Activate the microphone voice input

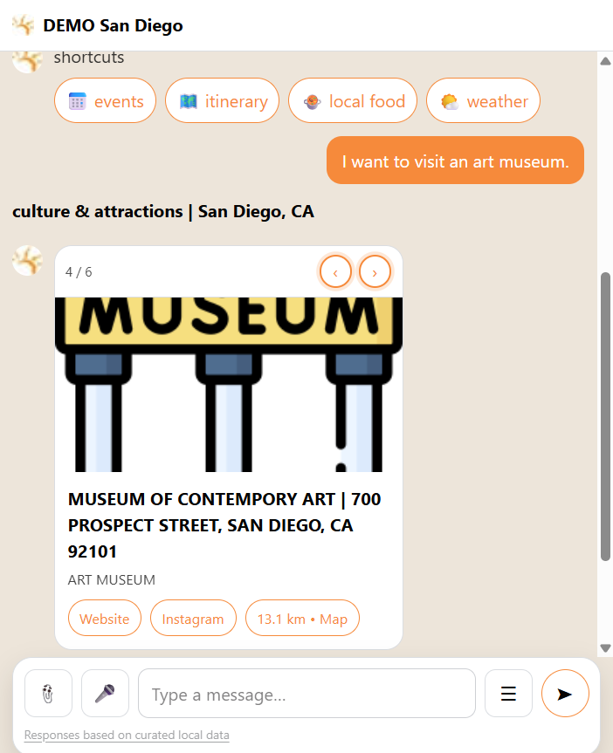[x=105, y=693]
